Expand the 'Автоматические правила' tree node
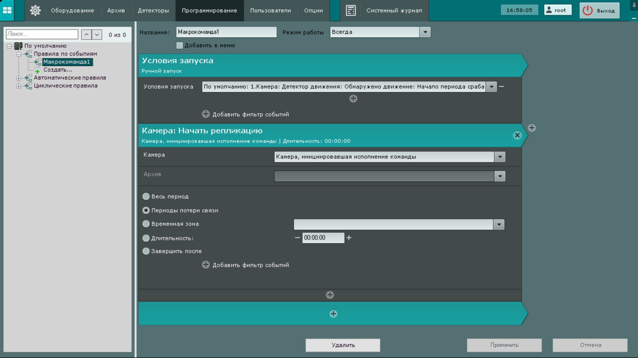The height and width of the screenshot is (358, 638). [x=19, y=78]
